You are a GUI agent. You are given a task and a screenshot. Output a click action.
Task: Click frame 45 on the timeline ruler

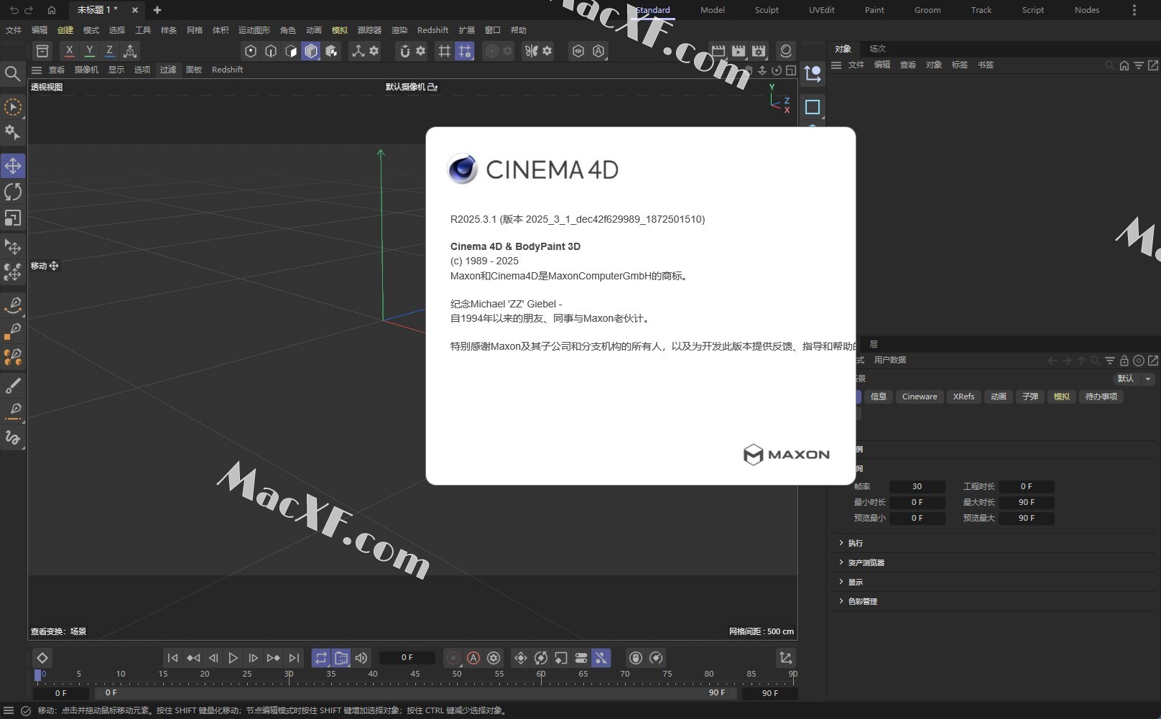tap(415, 674)
